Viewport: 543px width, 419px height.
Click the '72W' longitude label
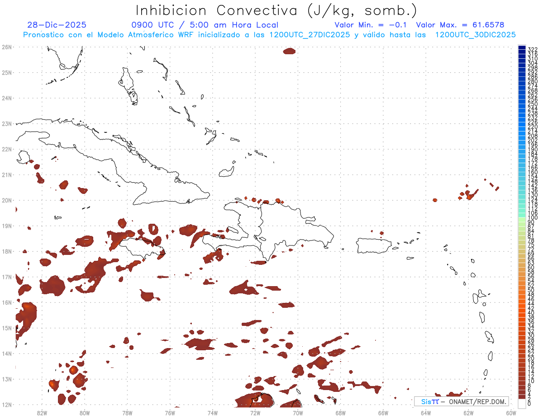(x=255, y=413)
